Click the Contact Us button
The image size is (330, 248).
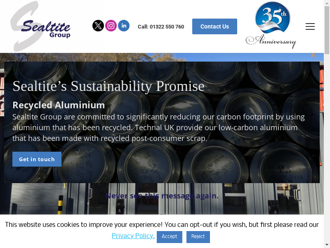pyautogui.click(x=214, y=26)
